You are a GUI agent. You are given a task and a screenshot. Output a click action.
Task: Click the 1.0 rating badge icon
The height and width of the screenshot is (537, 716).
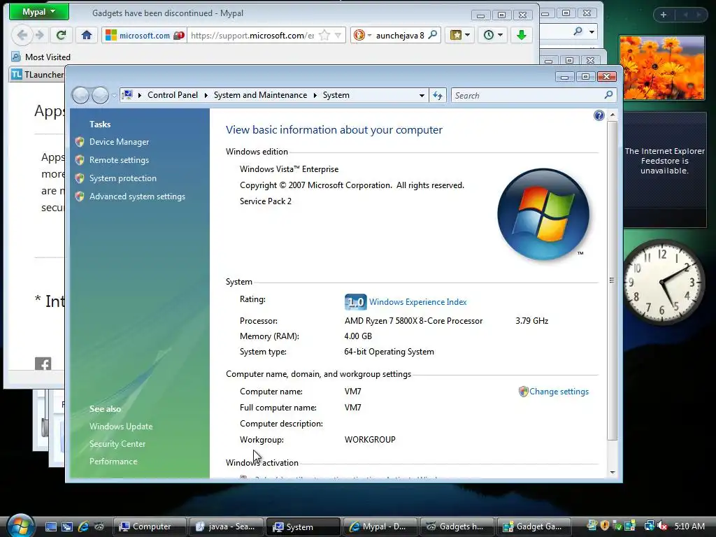(355, 302)
